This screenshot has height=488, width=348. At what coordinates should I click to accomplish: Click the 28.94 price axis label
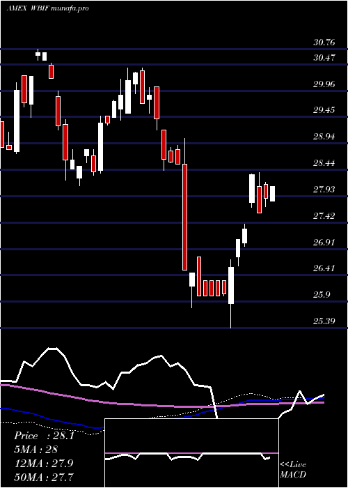click(324, 137)
